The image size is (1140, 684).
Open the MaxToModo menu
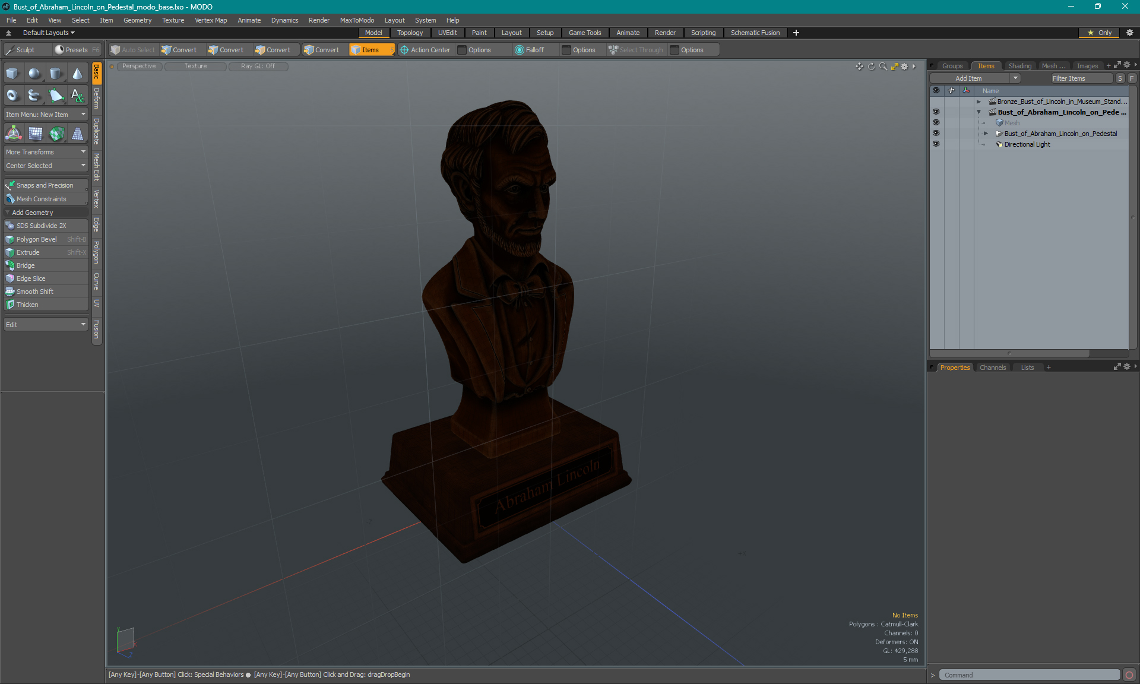357,20
